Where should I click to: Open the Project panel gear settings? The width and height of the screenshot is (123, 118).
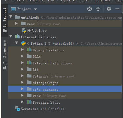point(109,9)
